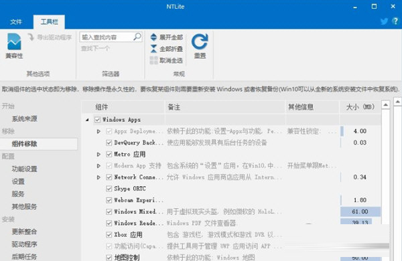Open 服务 in the sidebar
The height and width of the screenshot is (261, 402).
coord(18,194)
